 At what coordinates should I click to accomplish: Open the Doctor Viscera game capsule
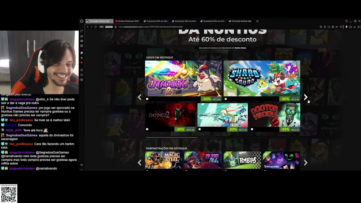click(x=275, y=115)
